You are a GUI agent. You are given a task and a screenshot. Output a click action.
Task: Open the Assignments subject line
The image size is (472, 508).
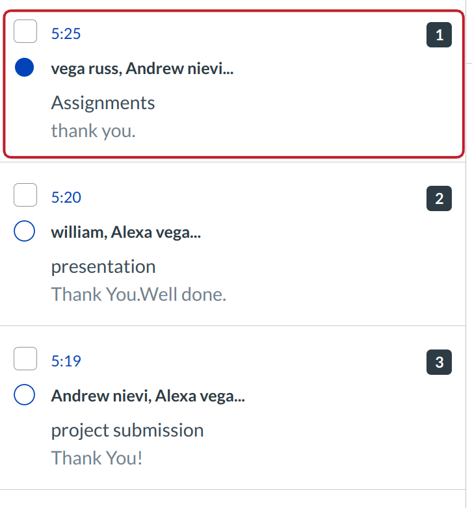[x=103, y=103]
